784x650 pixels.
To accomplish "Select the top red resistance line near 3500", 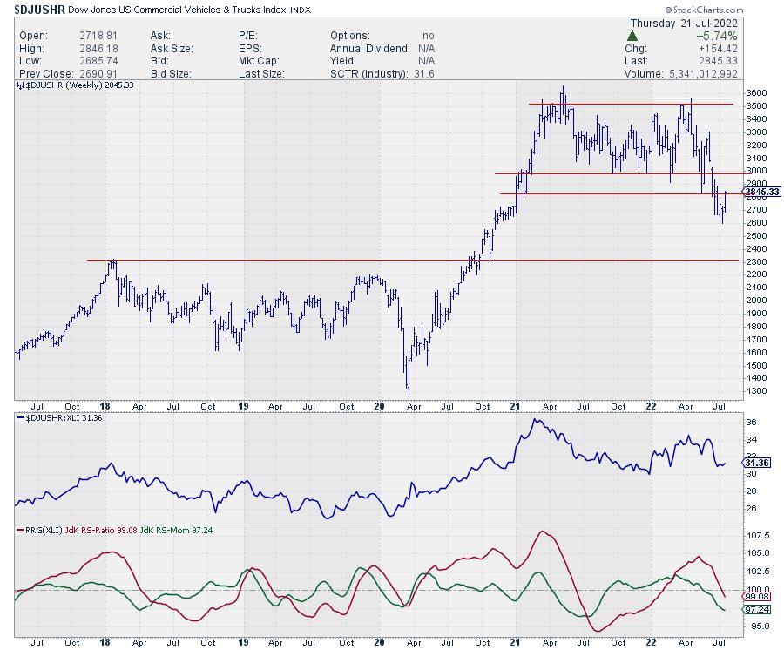I will [631, 105].
